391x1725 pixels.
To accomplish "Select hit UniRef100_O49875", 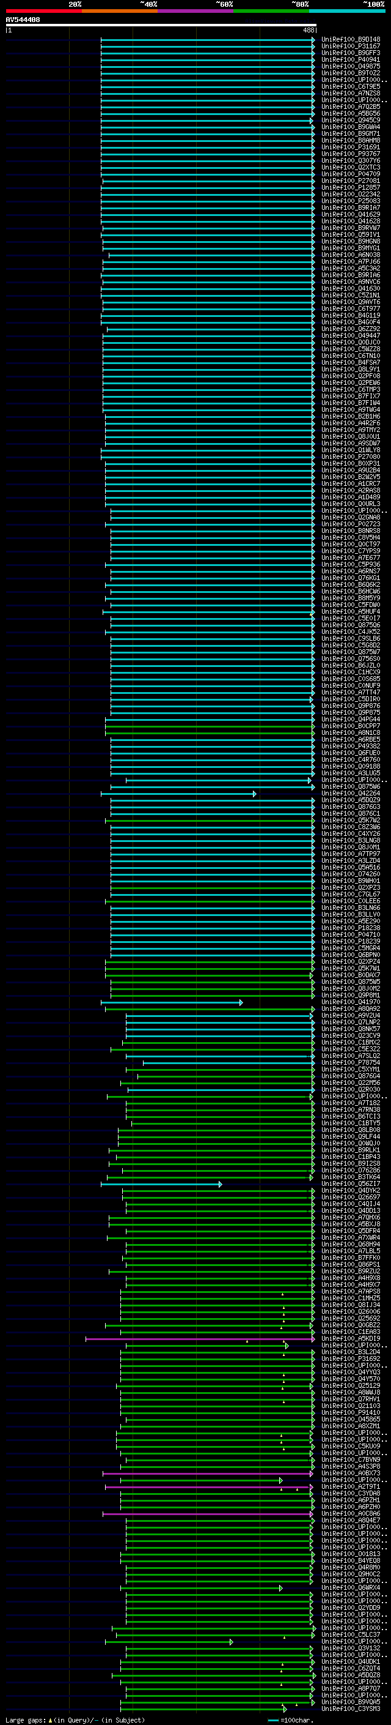I will point(350,66).
